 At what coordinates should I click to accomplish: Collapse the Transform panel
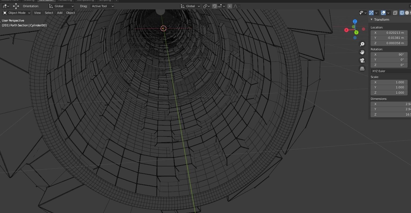372,19
